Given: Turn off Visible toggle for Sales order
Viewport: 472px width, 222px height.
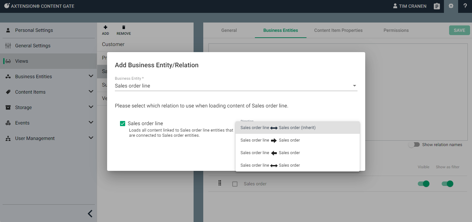Looking at the screenshot, I should click(x=423, y=184).
